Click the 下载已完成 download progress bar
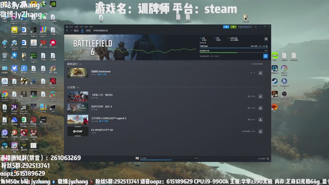 tap(233, 48)
